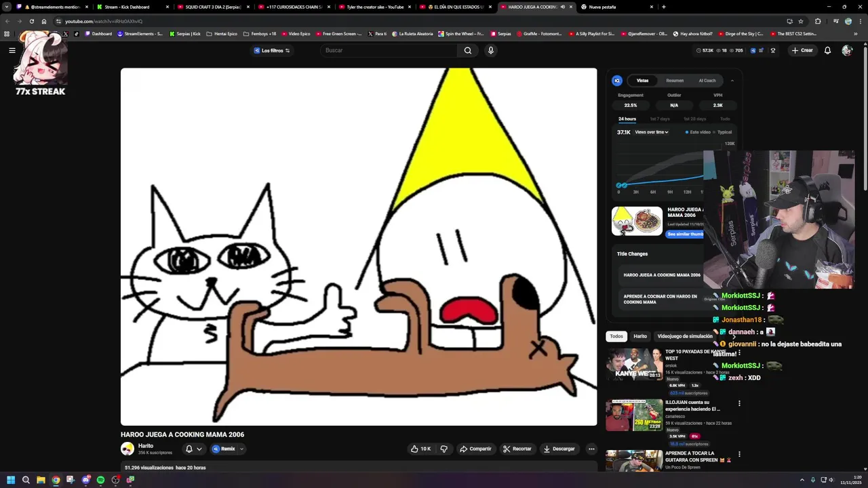Click the Descargar download button

pos(559,449)
